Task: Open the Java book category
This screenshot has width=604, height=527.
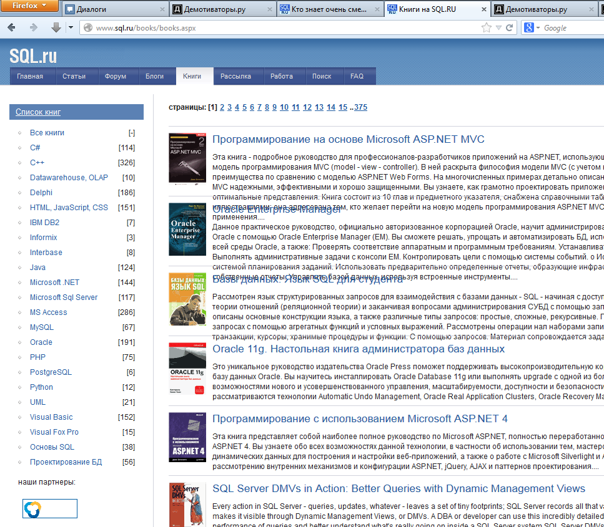Action: 37,268
